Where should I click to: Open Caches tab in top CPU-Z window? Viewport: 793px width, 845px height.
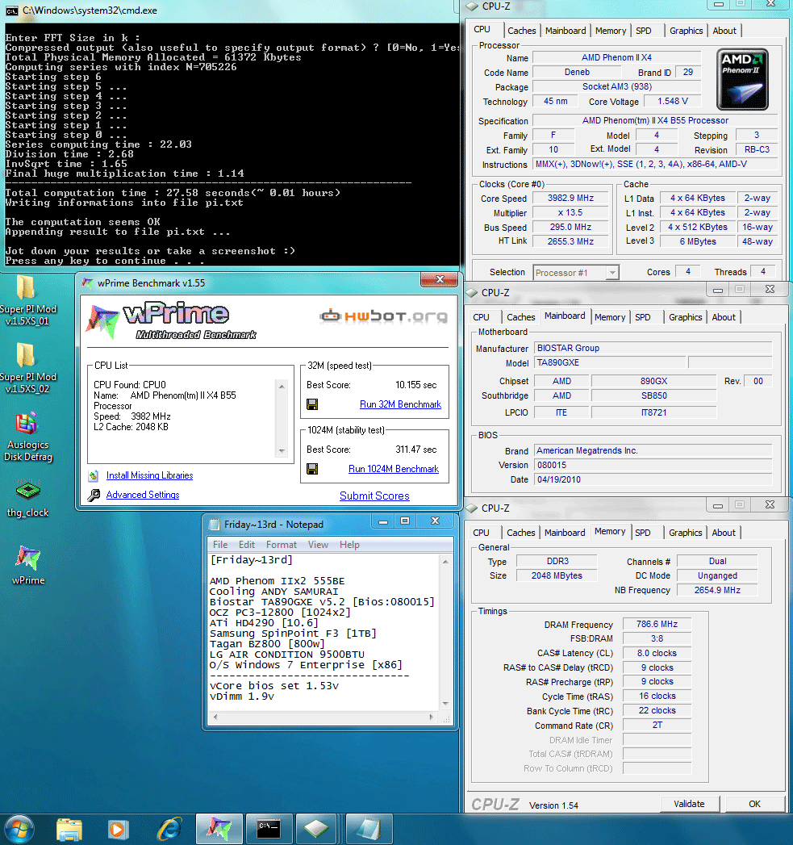(x=521, y=31)
